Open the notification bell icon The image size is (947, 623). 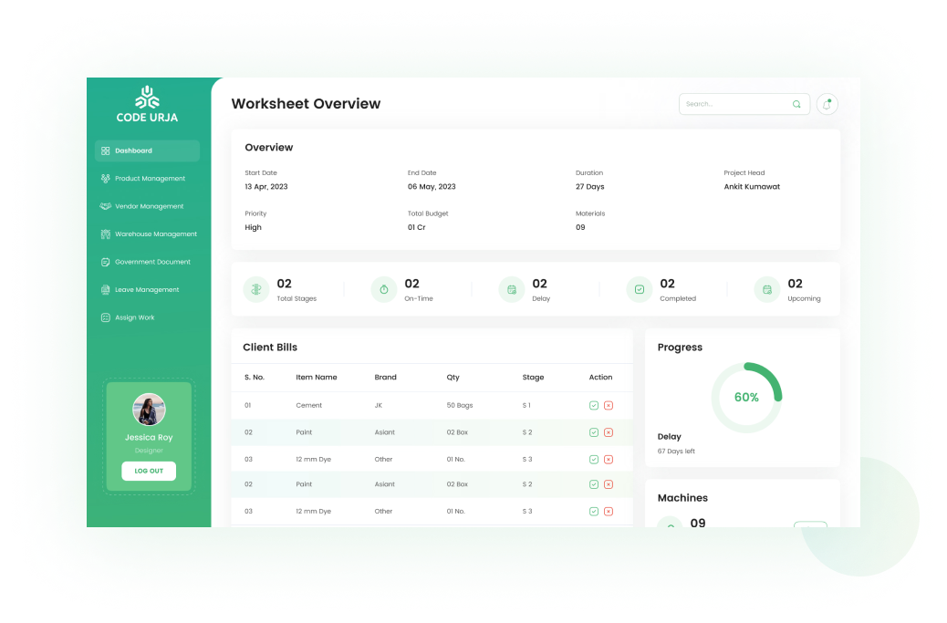(x=827, y=104)
